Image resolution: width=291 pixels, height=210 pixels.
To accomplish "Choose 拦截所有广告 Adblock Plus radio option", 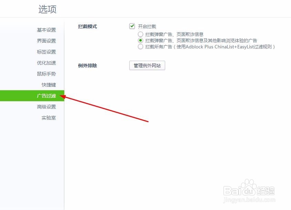I will point(140,47).
